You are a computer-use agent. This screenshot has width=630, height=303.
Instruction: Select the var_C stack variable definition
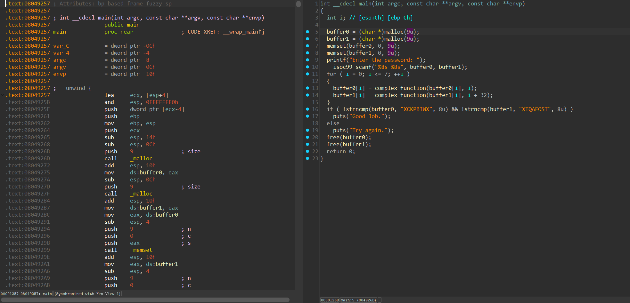[61, 46]
